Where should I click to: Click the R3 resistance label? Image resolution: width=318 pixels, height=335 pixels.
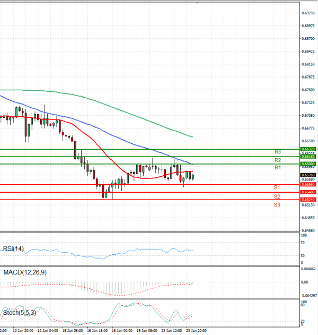278,152
